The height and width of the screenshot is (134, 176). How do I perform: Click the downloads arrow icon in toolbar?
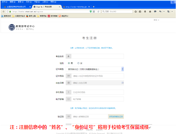[x=145, y=11]
